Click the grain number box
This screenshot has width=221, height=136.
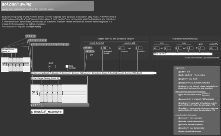click(201, 48)
